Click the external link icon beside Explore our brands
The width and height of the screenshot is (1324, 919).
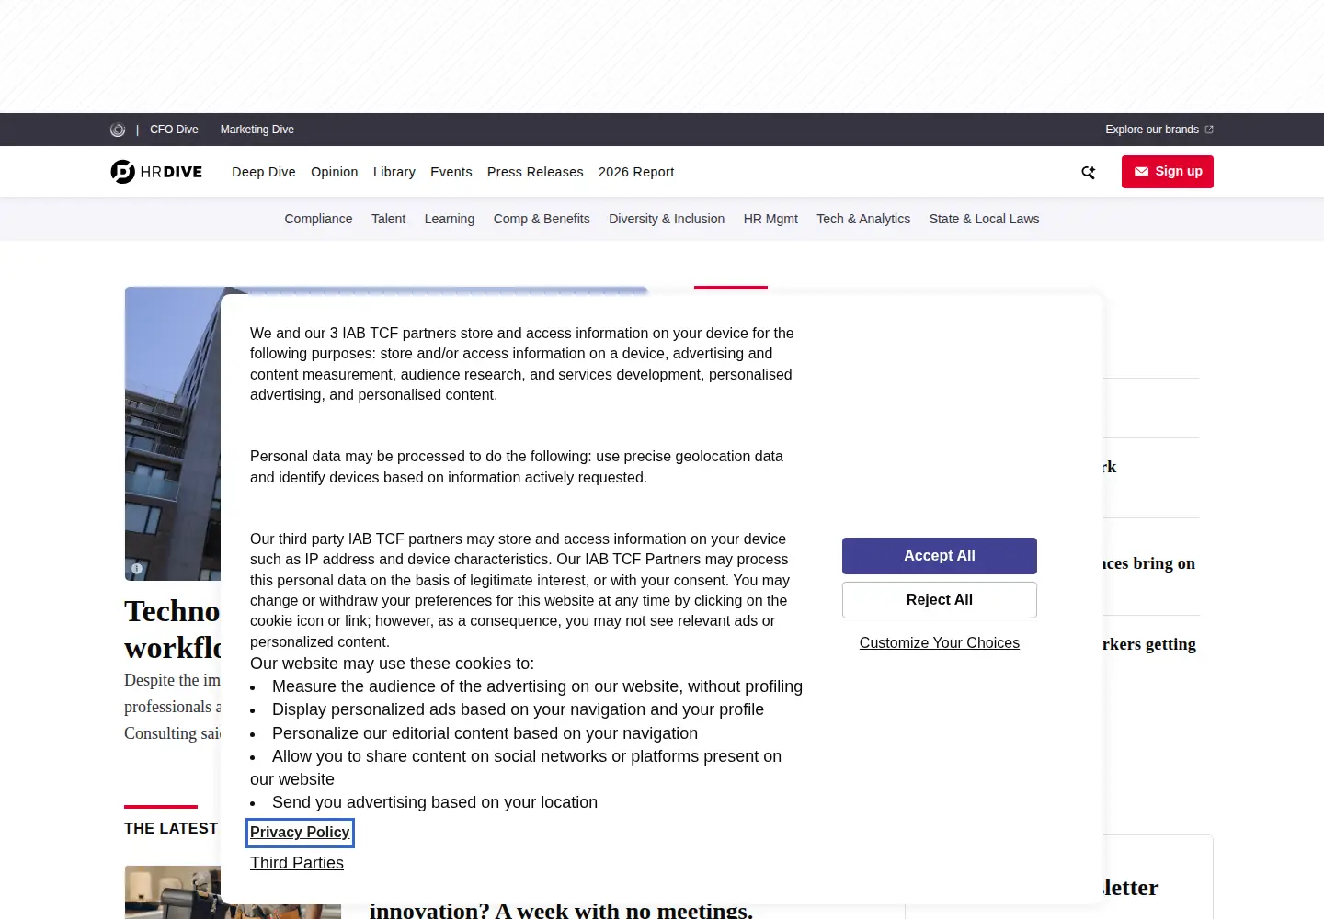click(1209, 130)
